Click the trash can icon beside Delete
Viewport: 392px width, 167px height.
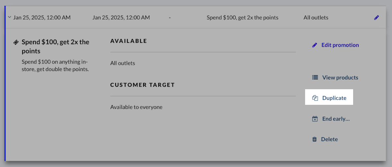pyautogui.click(x=315, y=139)
